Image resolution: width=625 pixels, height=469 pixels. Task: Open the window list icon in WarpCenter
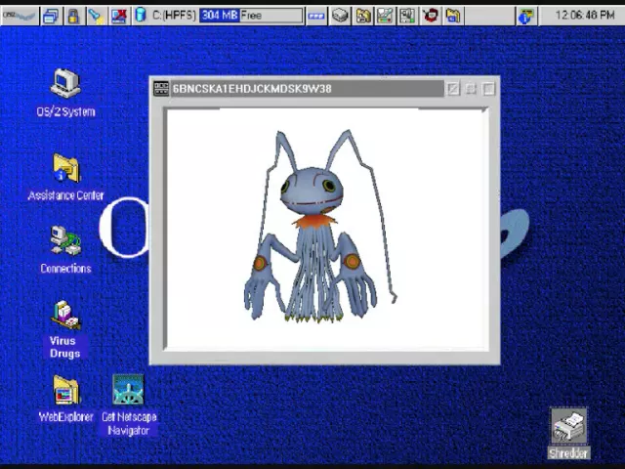click(51, 16)
